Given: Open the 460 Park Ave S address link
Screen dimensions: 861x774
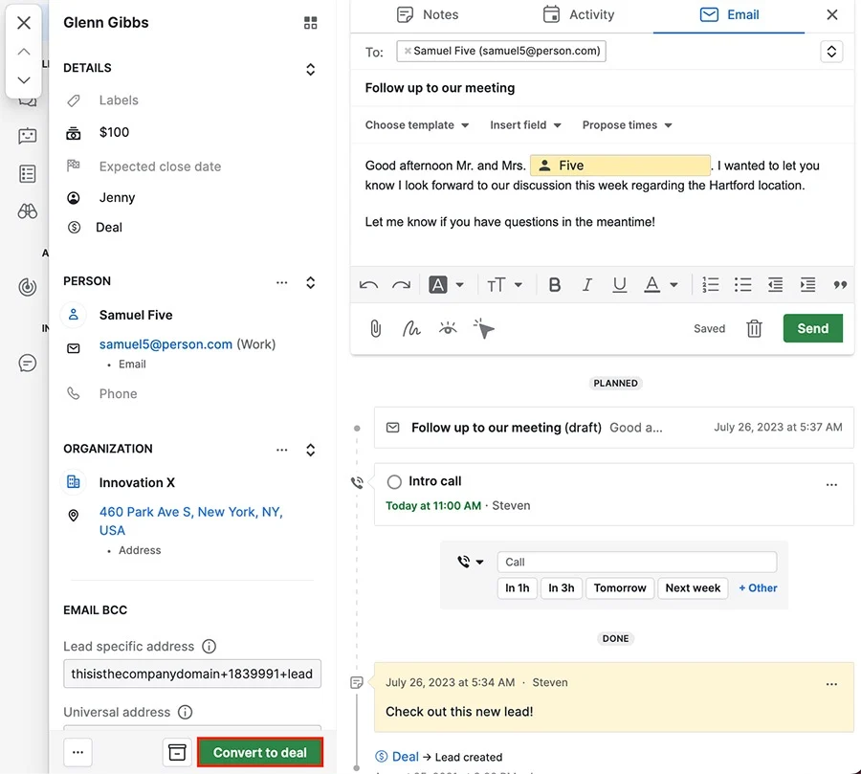Looking at the screenshot, I should tap(191, 520).
